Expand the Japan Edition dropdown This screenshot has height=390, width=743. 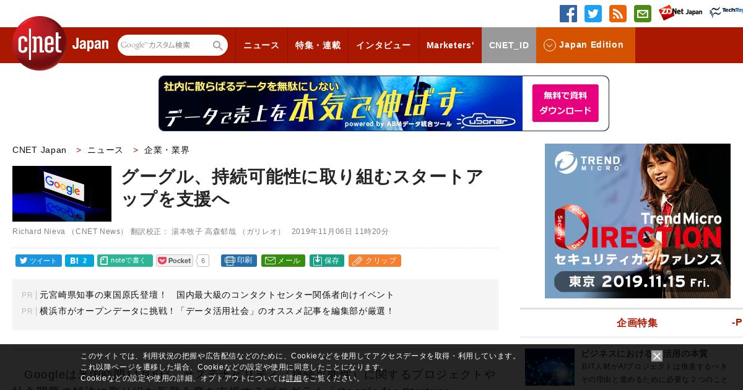[x=585, y=45]
